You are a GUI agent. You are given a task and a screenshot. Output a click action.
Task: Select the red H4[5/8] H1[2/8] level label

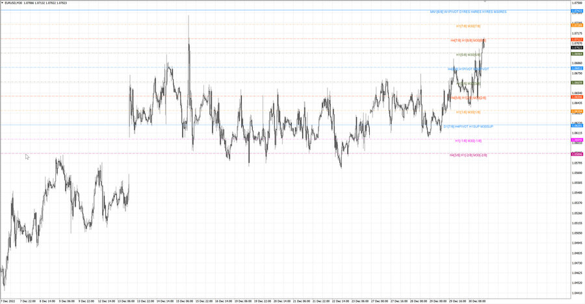point(468,97)
